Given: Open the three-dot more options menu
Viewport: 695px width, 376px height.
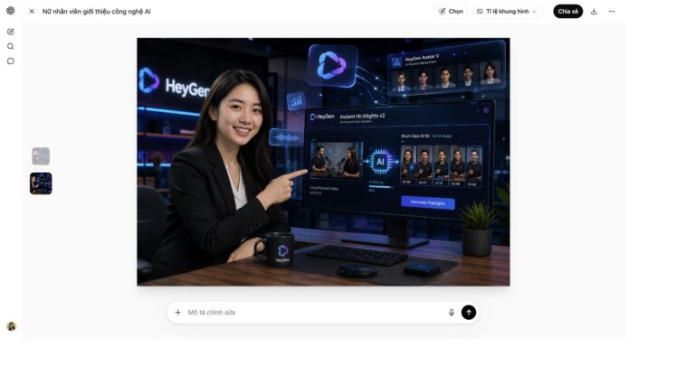Looking at the screenshot, I should tap(612, 12).
